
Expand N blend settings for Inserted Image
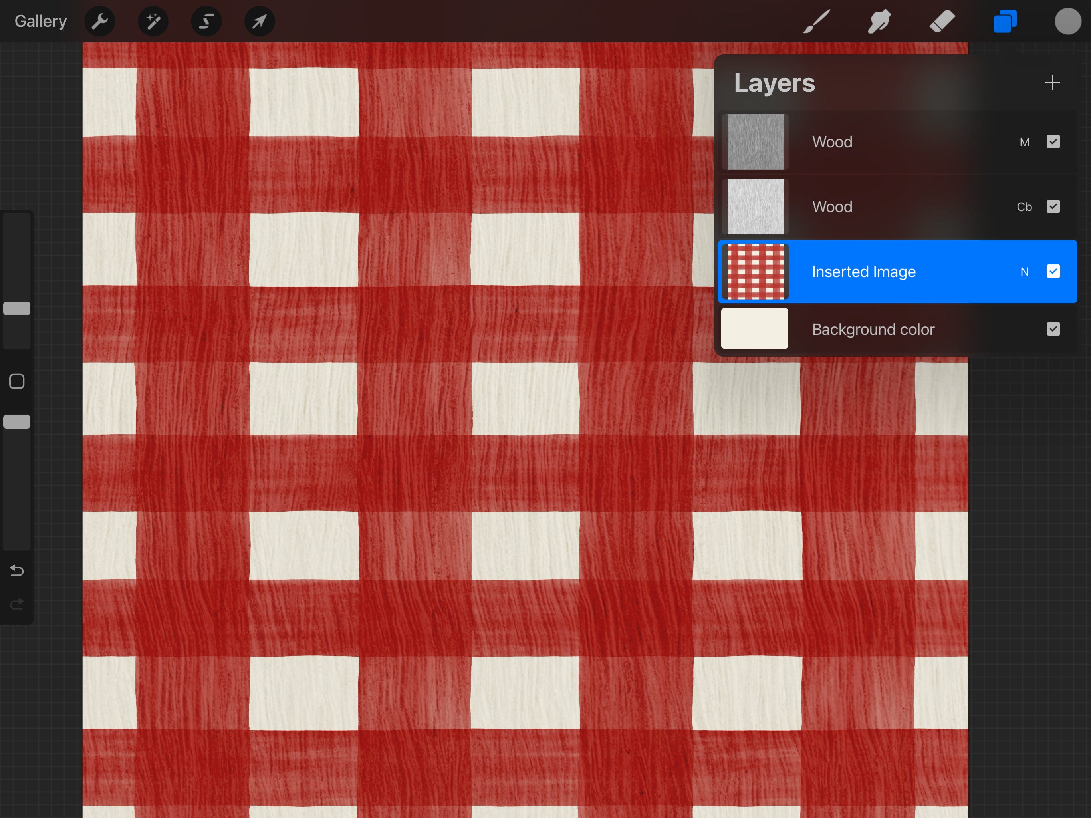[x=1024, y=272]
